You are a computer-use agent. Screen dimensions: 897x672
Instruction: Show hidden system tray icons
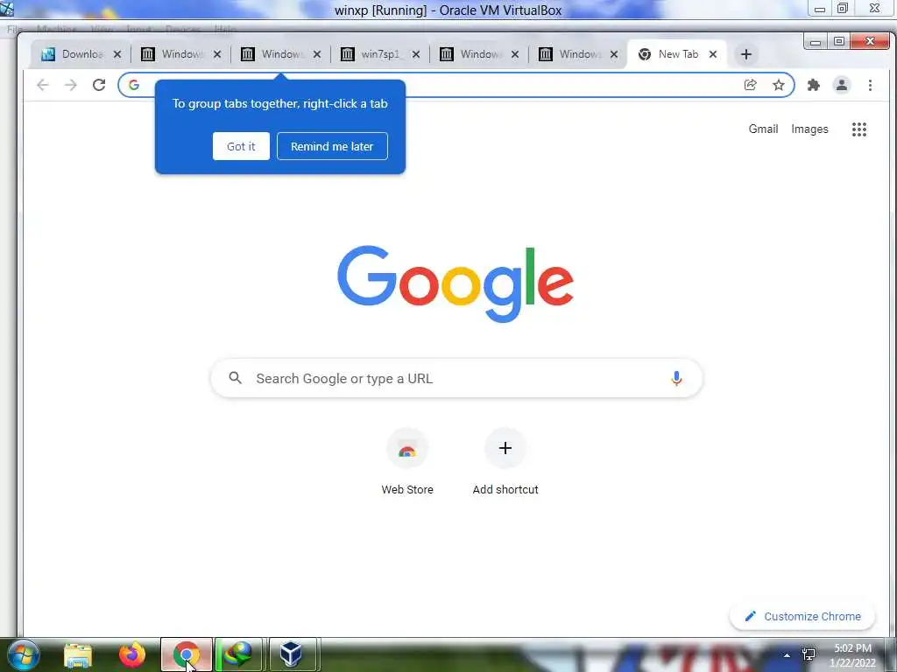click(787, 655)
